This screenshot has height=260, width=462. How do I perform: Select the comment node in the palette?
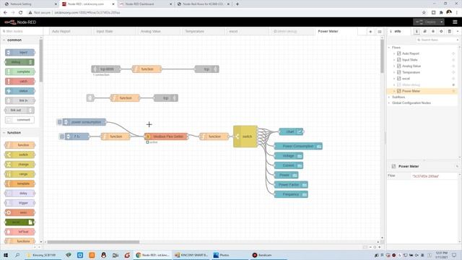[19, 120]
